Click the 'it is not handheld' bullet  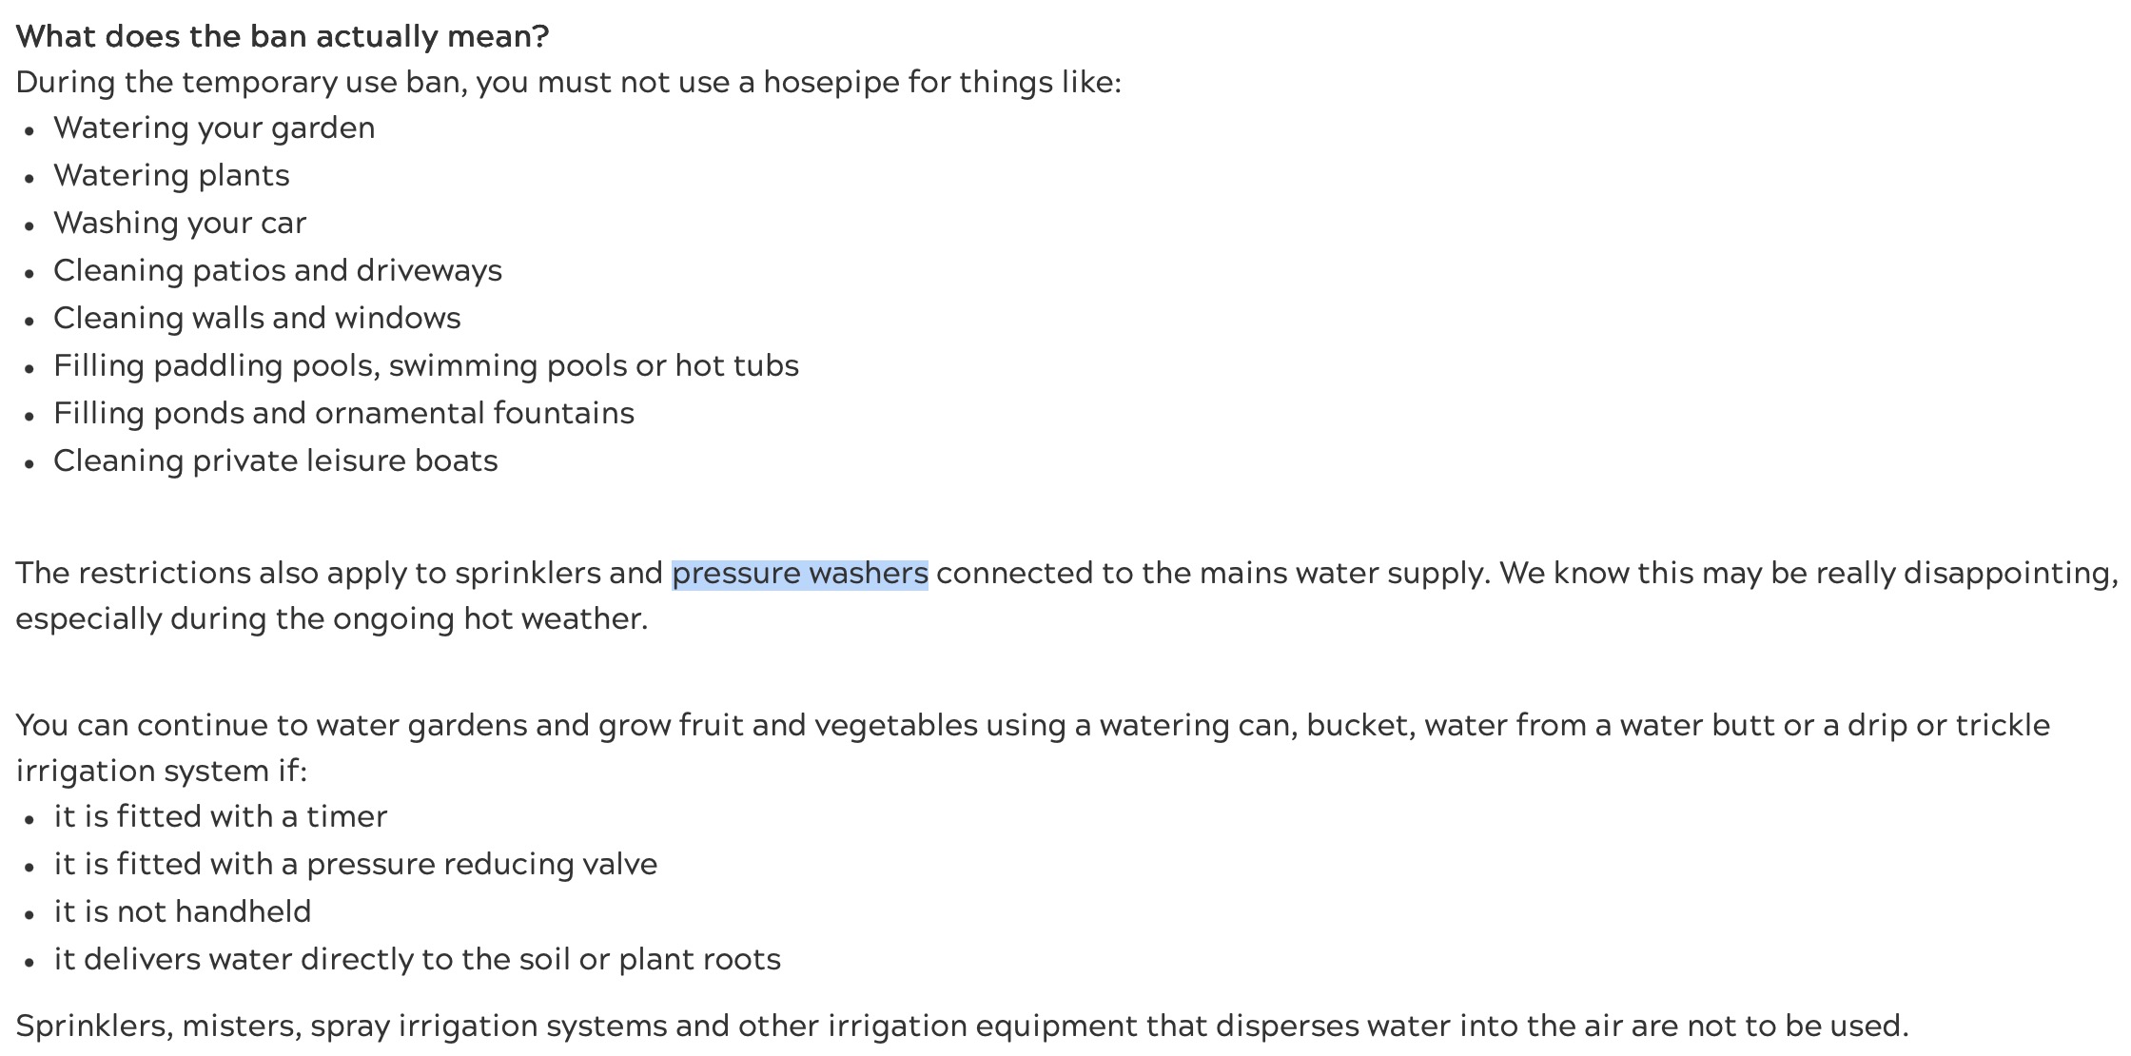[x=183, y=911]
